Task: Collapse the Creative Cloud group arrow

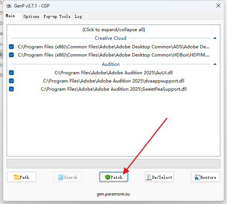Action: pyautogui.click(x=215, y=38)
